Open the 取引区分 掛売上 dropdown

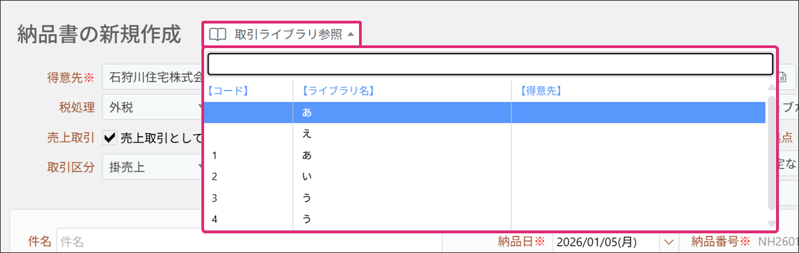(153, 167)
